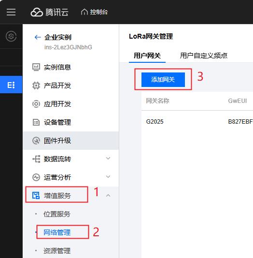This screenshot has height=258, width=253.
Task: Click the 网关名称 column header
Action: pos(158,100)
